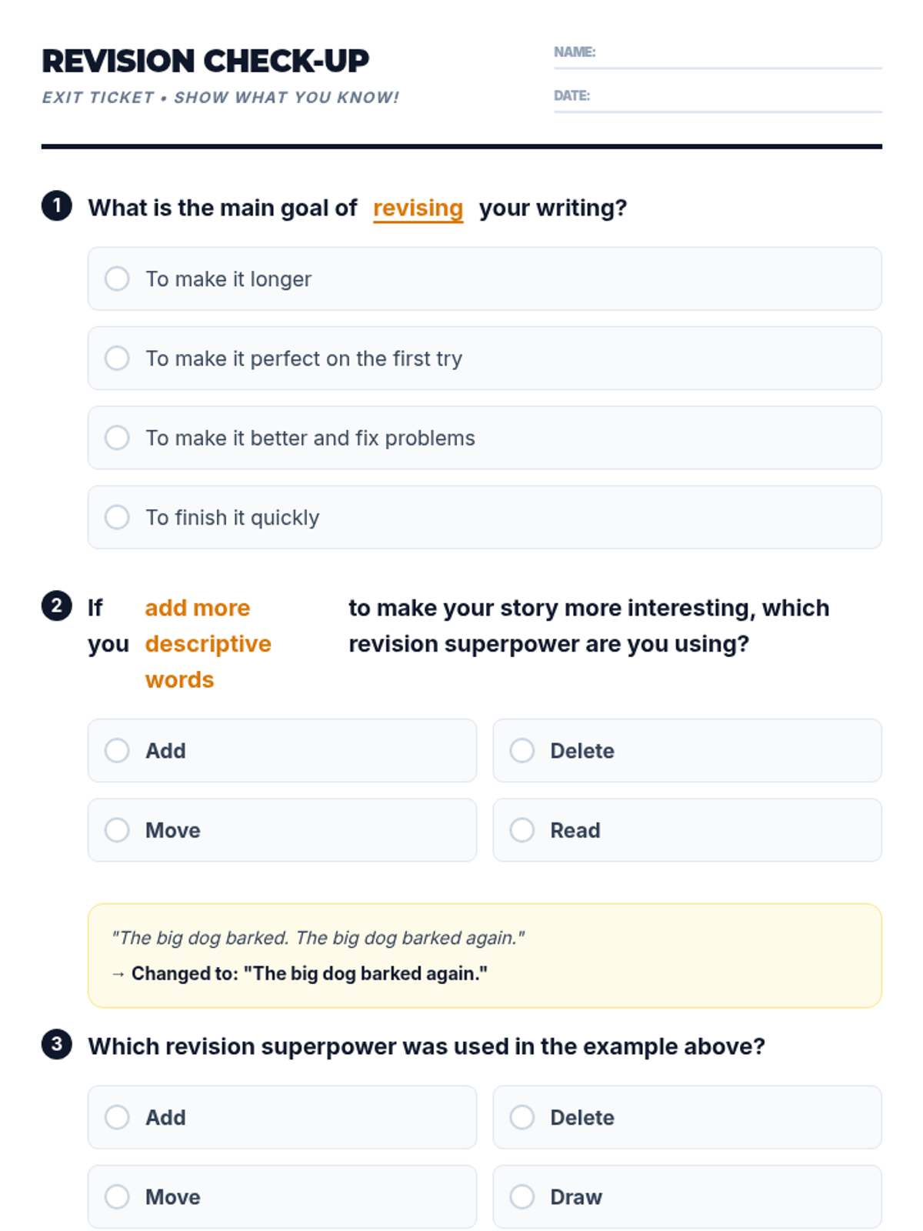
Task: Pick "Move" under question 3
Action: [x=117, y=1196]
